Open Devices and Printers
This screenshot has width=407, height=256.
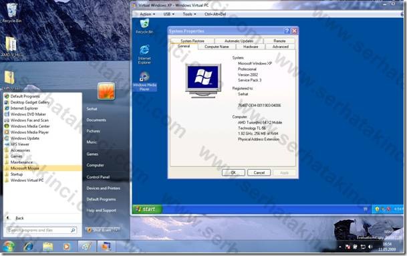[x=104, y=188]
